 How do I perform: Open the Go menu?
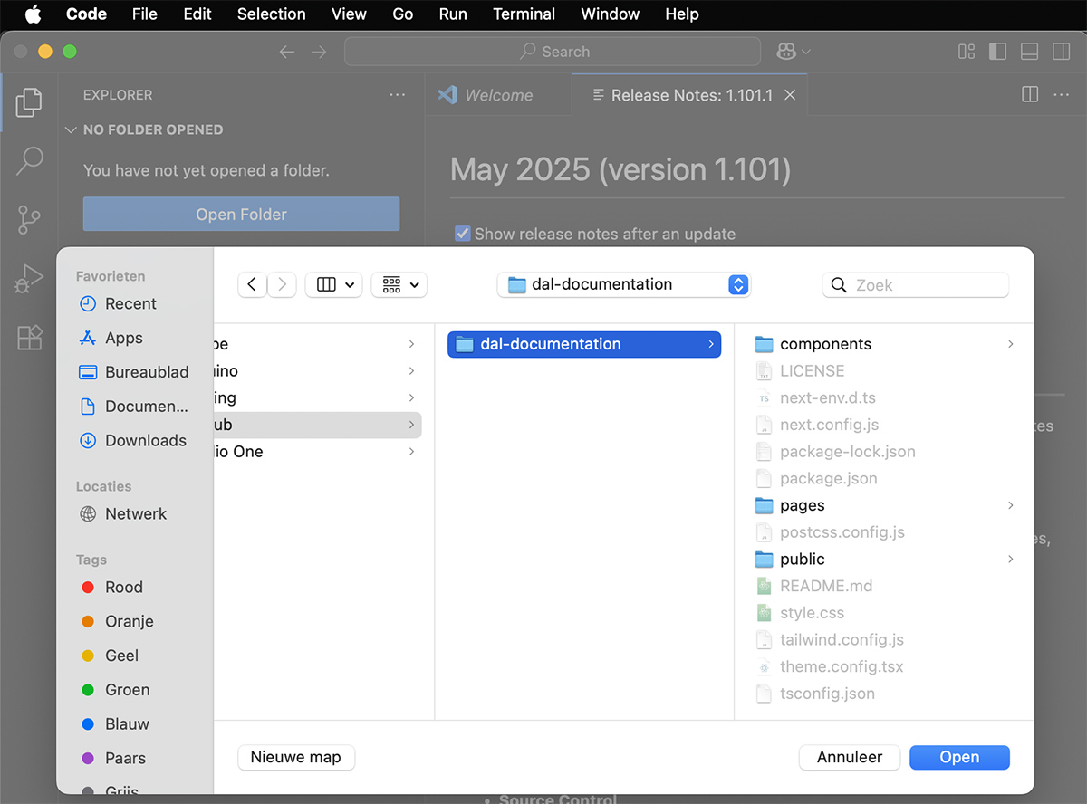pos(403,14)
